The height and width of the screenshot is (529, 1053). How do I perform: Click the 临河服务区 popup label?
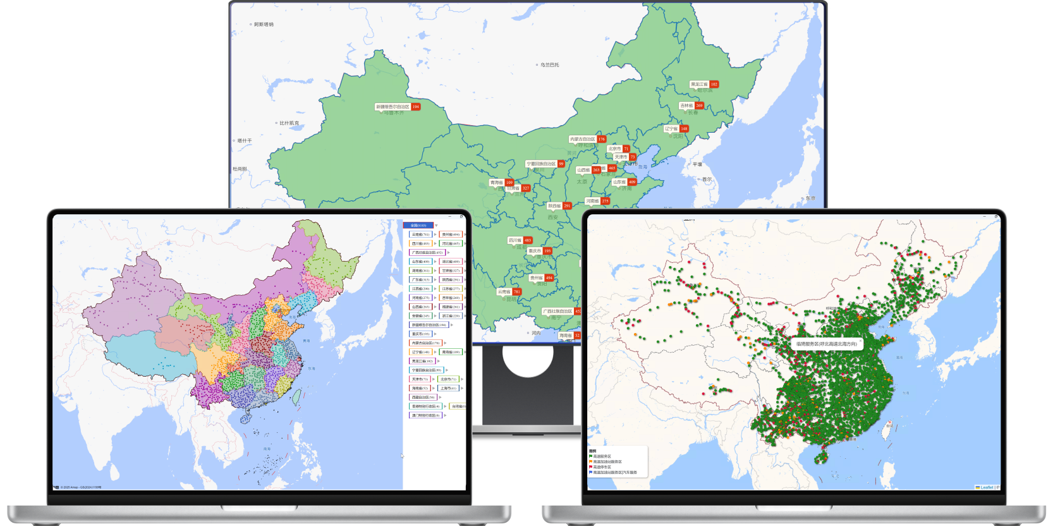pyautogui.click(x=826, y=344)
